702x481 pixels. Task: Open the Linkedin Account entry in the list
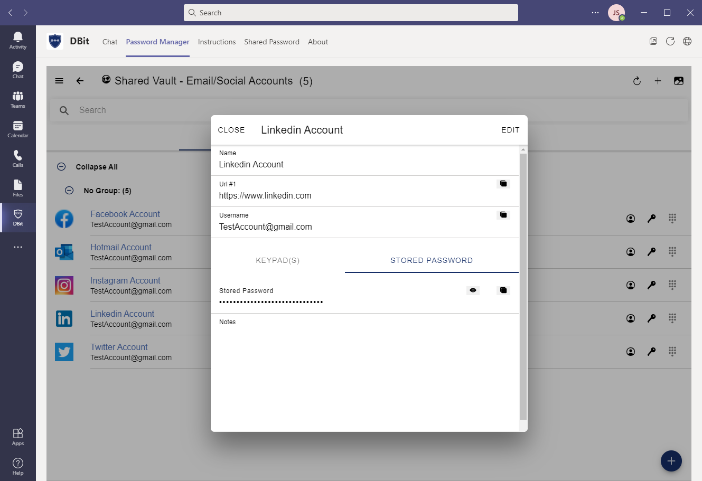[122, 314]
